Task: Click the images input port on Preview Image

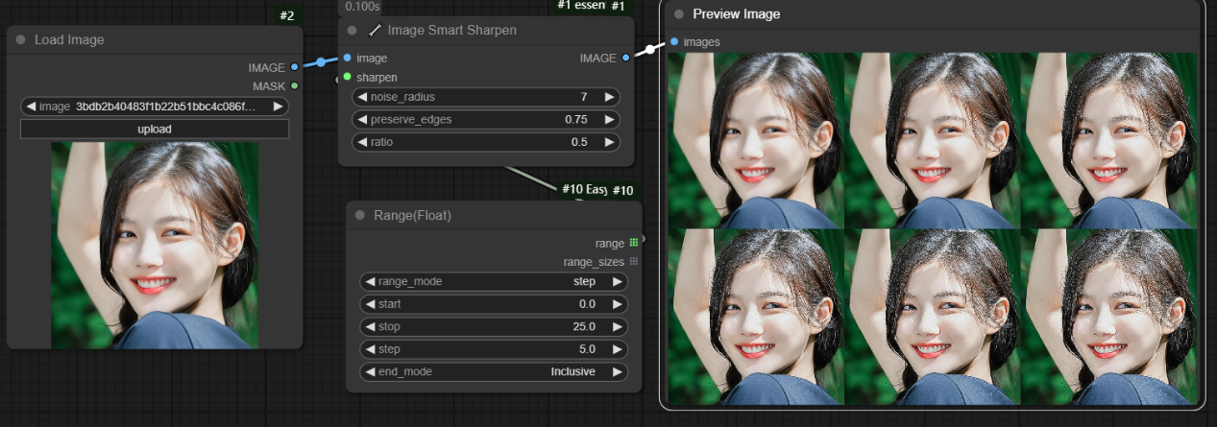Action: (x=674, y=41)
